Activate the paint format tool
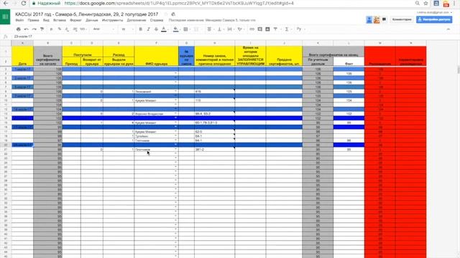Viewport: 460px width, 258px height. (x=42, y=29)
